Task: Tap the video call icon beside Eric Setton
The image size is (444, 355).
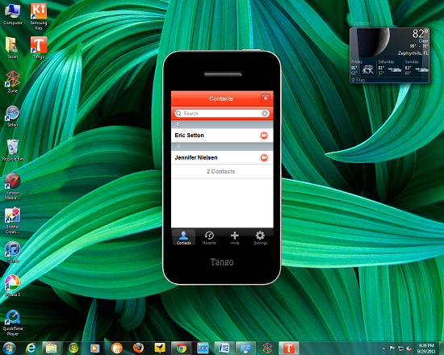Action: click(264, 136)
